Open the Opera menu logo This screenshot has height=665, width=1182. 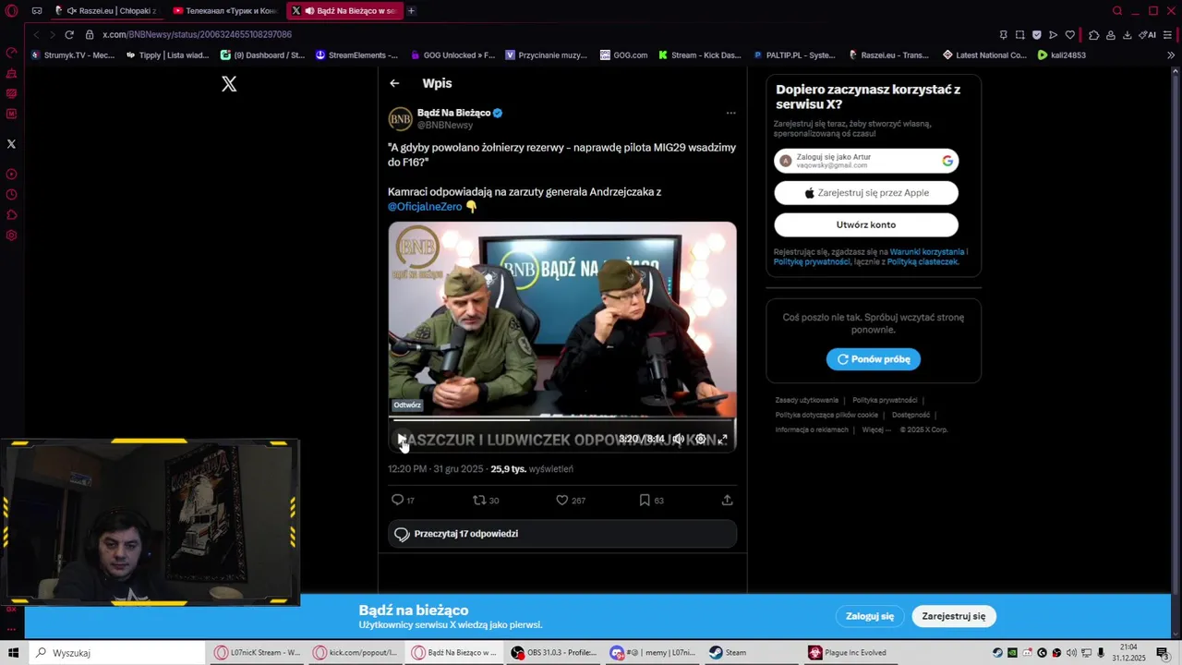click(11, 11)
